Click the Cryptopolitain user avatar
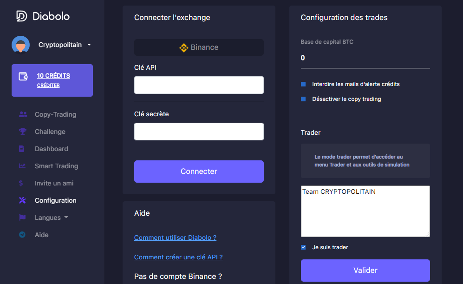The height and width of the screenshot is (284, 463). (x=21, y=45)
